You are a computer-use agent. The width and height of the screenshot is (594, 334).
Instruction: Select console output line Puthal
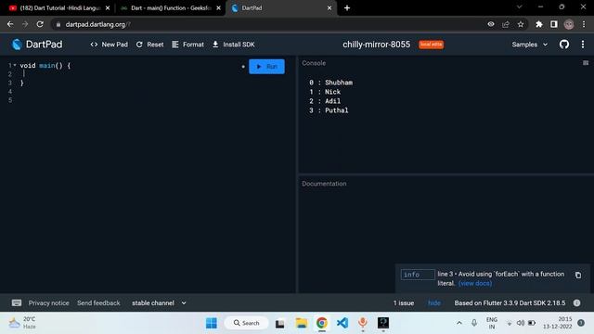(329, 110)
